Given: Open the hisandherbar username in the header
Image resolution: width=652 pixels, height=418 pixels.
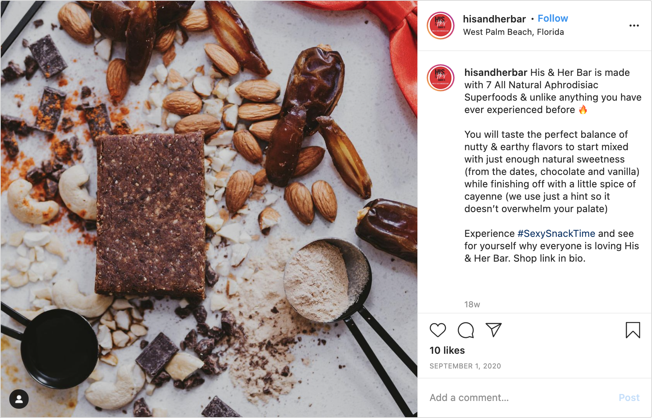Looking at the screenshot, I should click(x=494, y=19).
